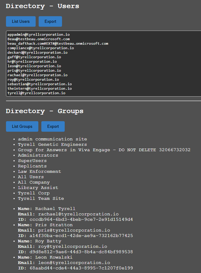201x273 pixels.
Task: Select gaff@tyrellcorporation.io user entry
Action: pos(34,57)
